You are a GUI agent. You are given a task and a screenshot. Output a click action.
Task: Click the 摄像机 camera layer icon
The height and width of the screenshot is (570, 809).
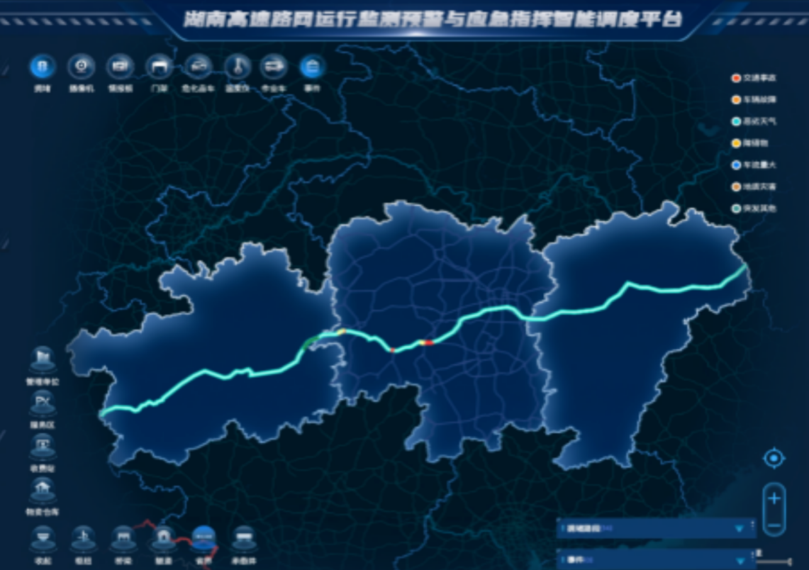coord(81,67)
